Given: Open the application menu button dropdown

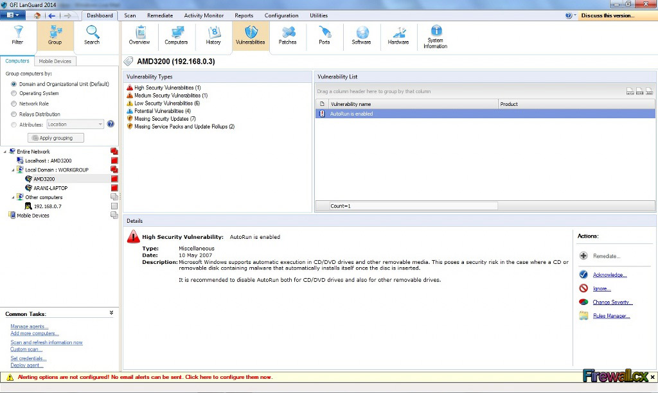Looking at the screenshot, I should pos(13,15).
